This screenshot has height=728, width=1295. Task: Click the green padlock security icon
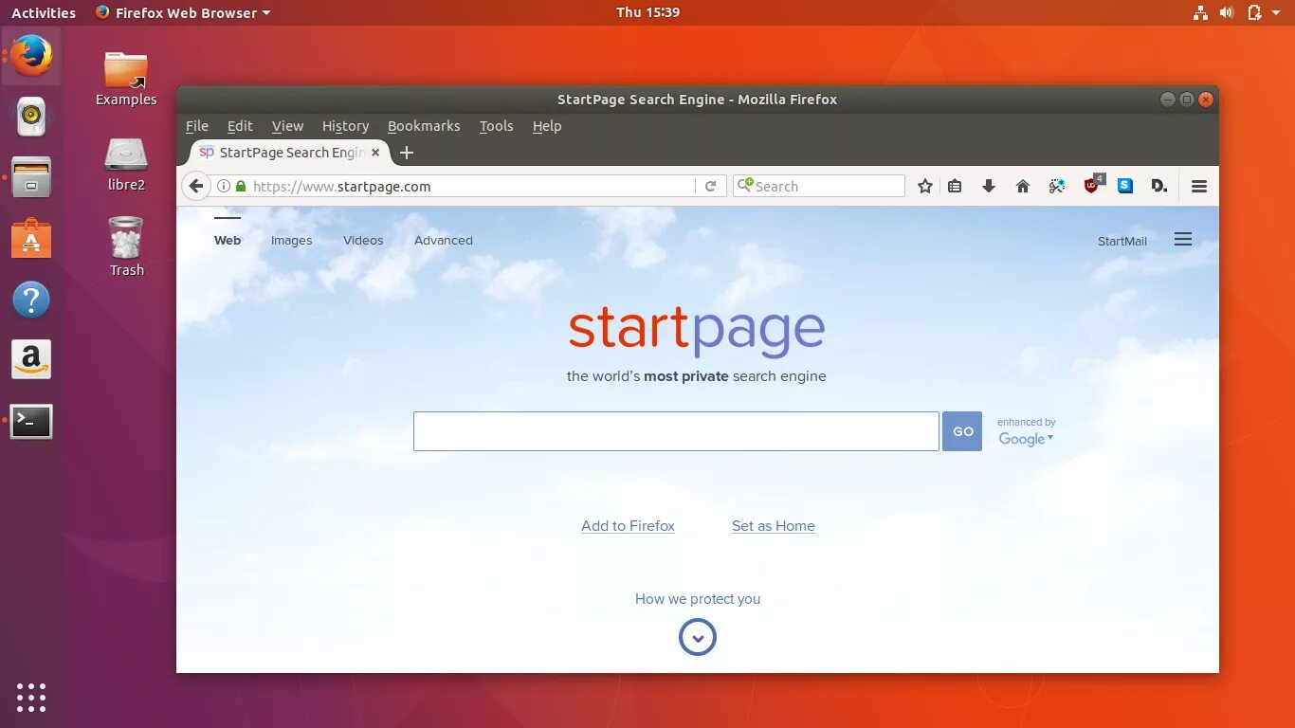tap(241, 187)
